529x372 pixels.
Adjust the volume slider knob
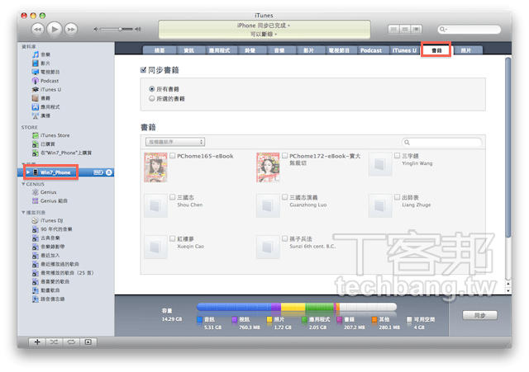pos(120,30)
